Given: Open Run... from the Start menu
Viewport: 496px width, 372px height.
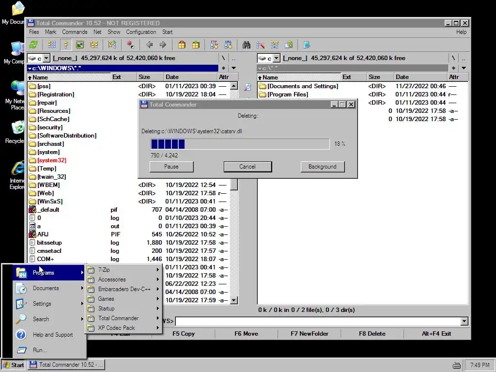Looking at the screenshot, I should (x=49, y=350).
